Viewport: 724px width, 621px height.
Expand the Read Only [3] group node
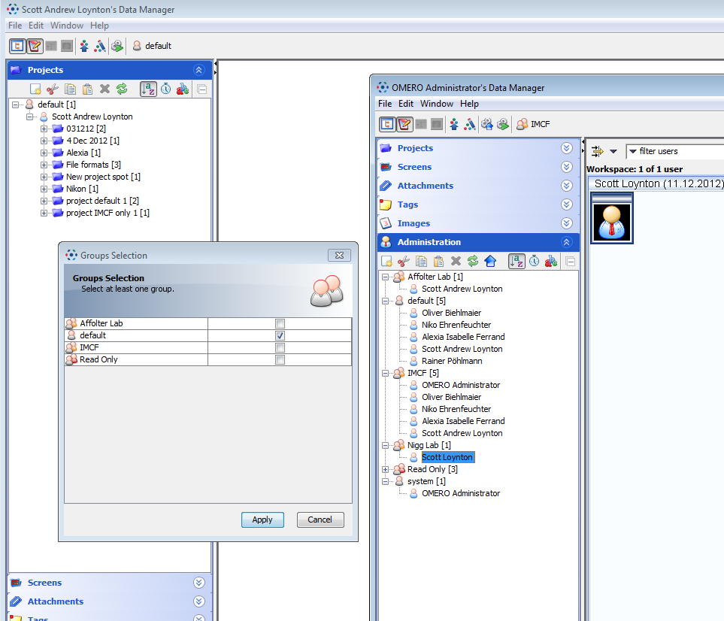click(x=385, y=470)
